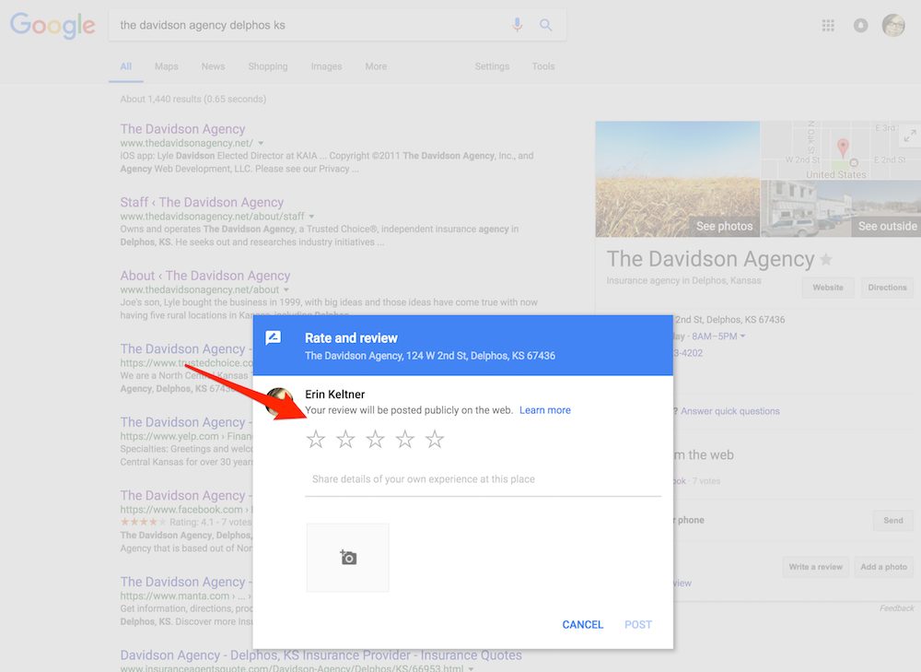Viewport: 921px width, 672px height.
Task: Open the Shopping tab
Action: 268,66
